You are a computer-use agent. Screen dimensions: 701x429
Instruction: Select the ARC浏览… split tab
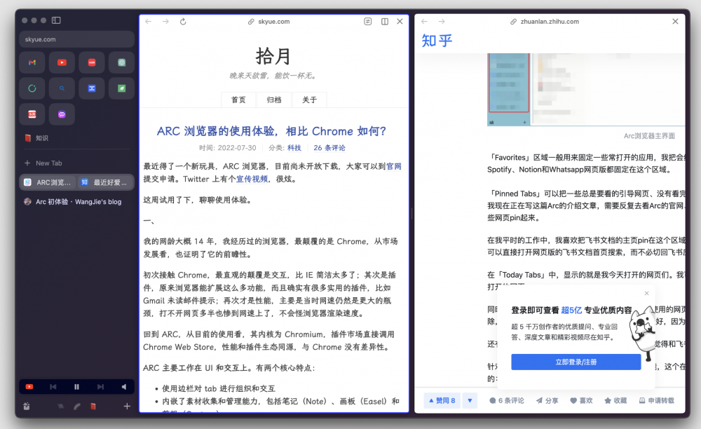(48, 182)
